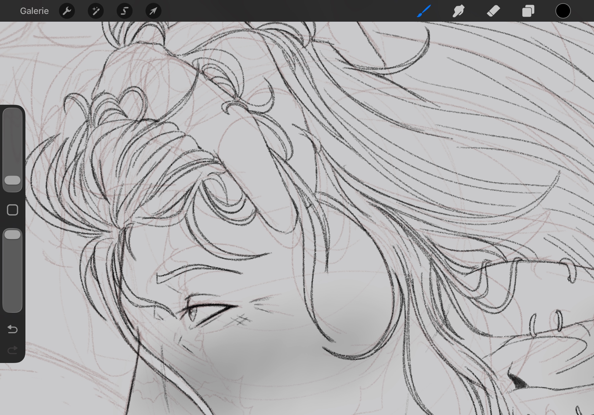Click the brush size slider handle
Viewport: 594px width, 415px height.
pyautogui.click(x=12, y=180)
